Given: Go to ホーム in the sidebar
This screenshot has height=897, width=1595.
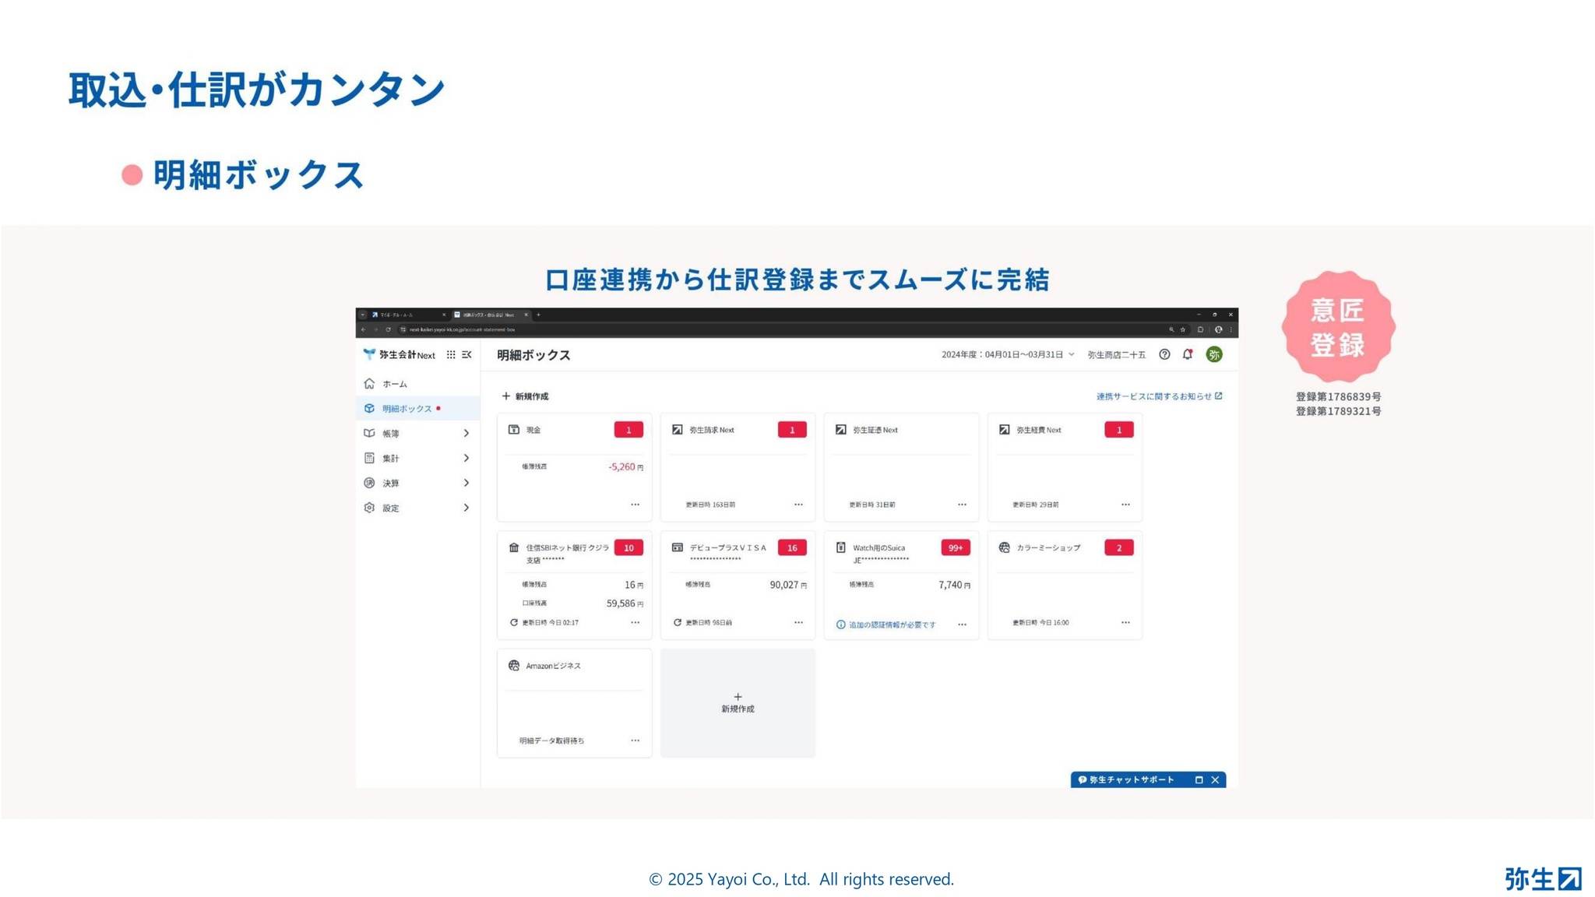Looking at the screenshot, I should point(418,384).
